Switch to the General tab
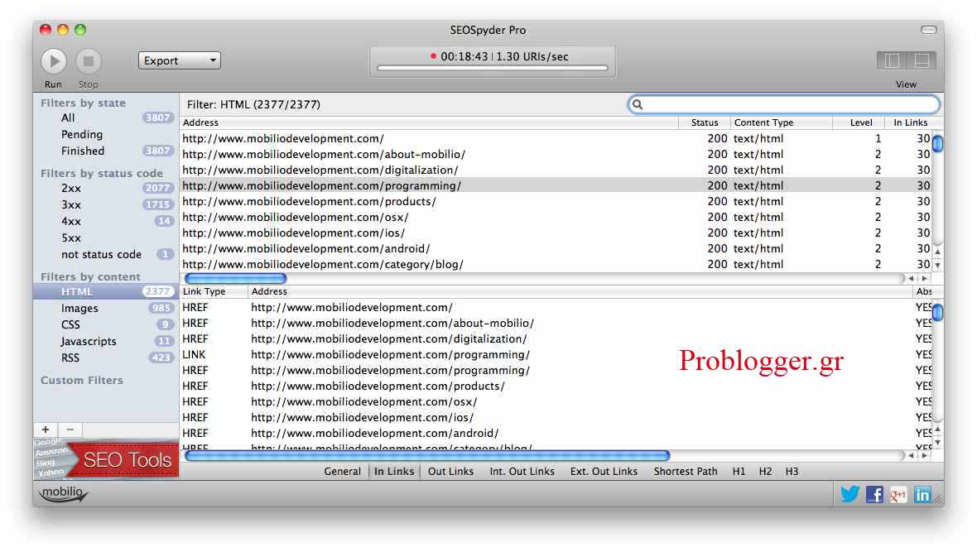This screenshot has width=977, height=552. point(342,472)
